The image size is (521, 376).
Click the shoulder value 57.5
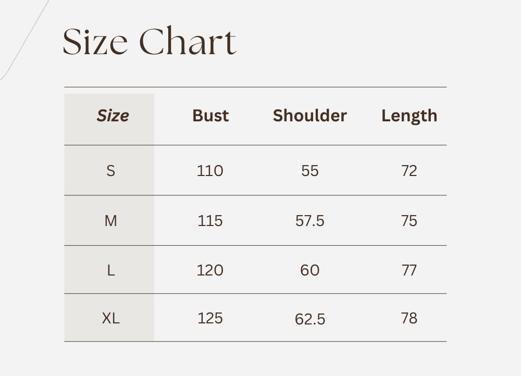coord(309,221)
